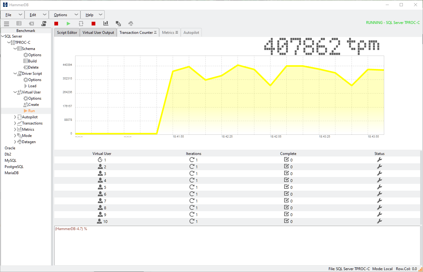Collapse the TPROC-C tree node
Screen dimensions: 423x272
tap(9, 43)
